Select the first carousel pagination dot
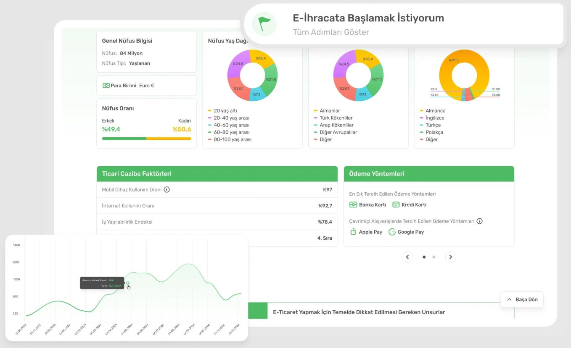571x348 pixels. click(x=424, y=257)
